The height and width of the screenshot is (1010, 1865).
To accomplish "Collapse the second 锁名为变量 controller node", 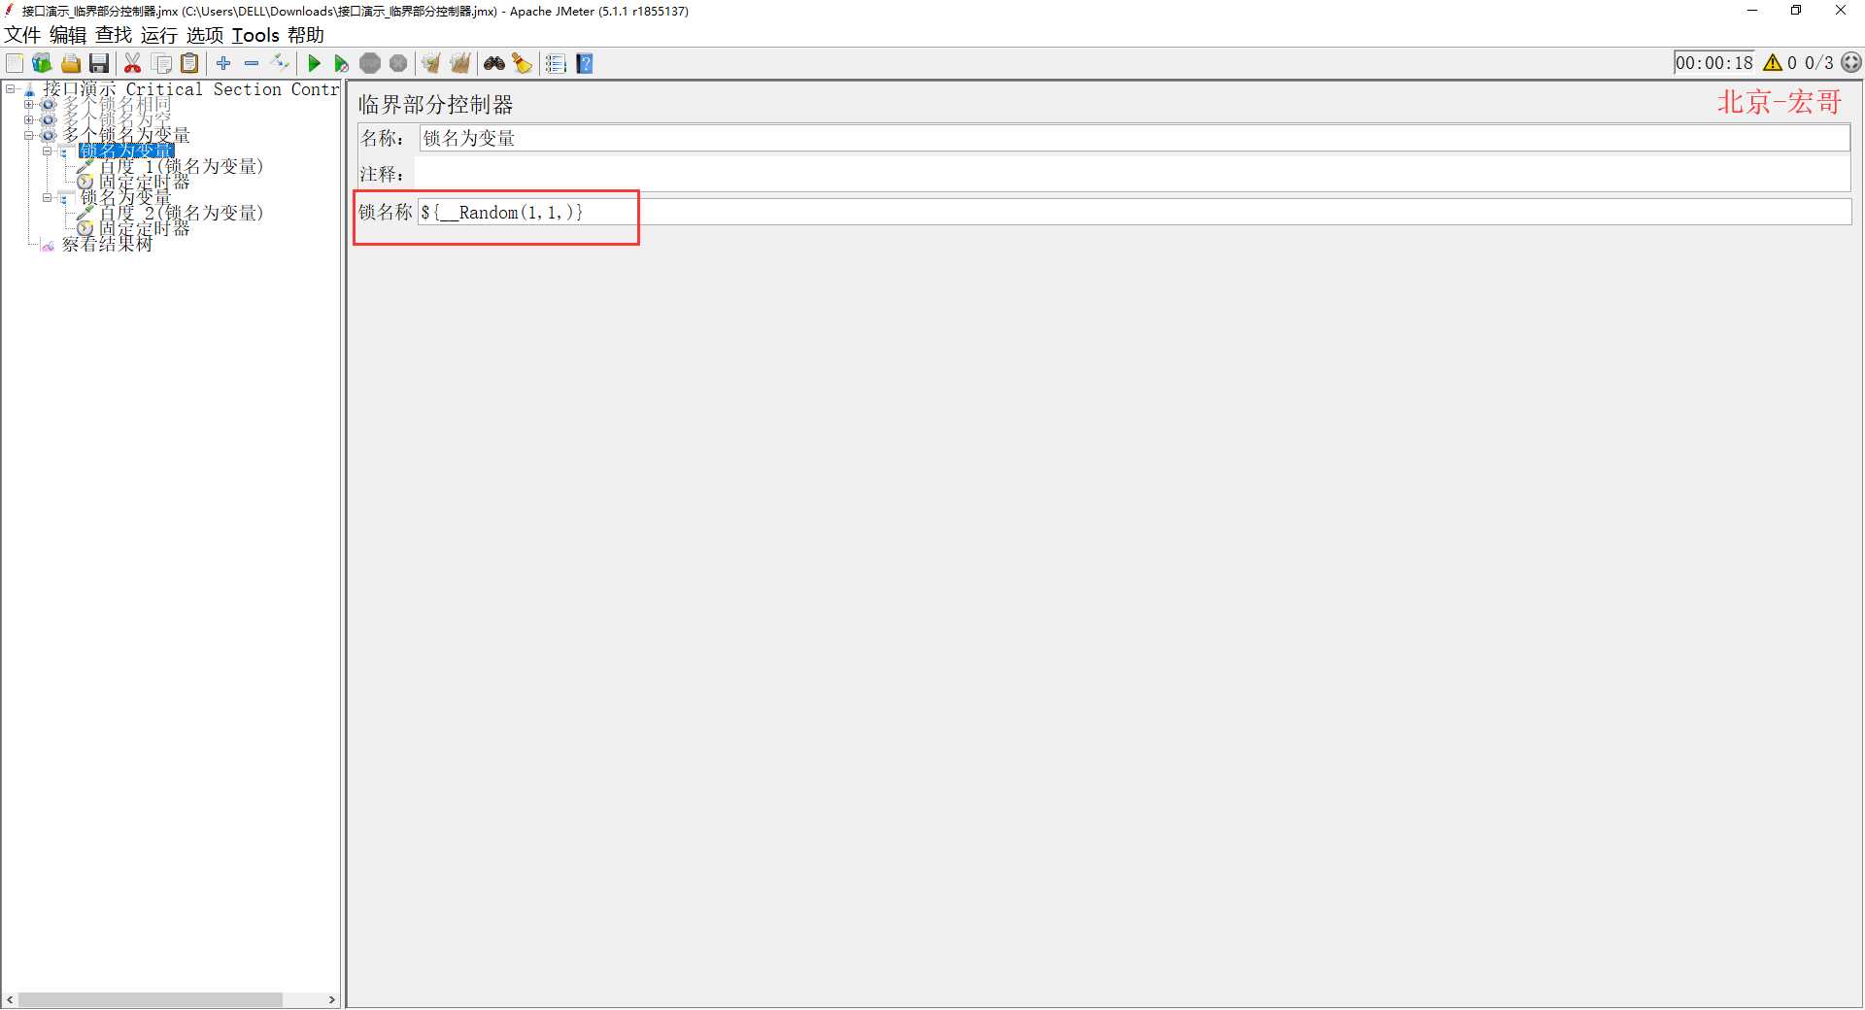I will 47,197.
